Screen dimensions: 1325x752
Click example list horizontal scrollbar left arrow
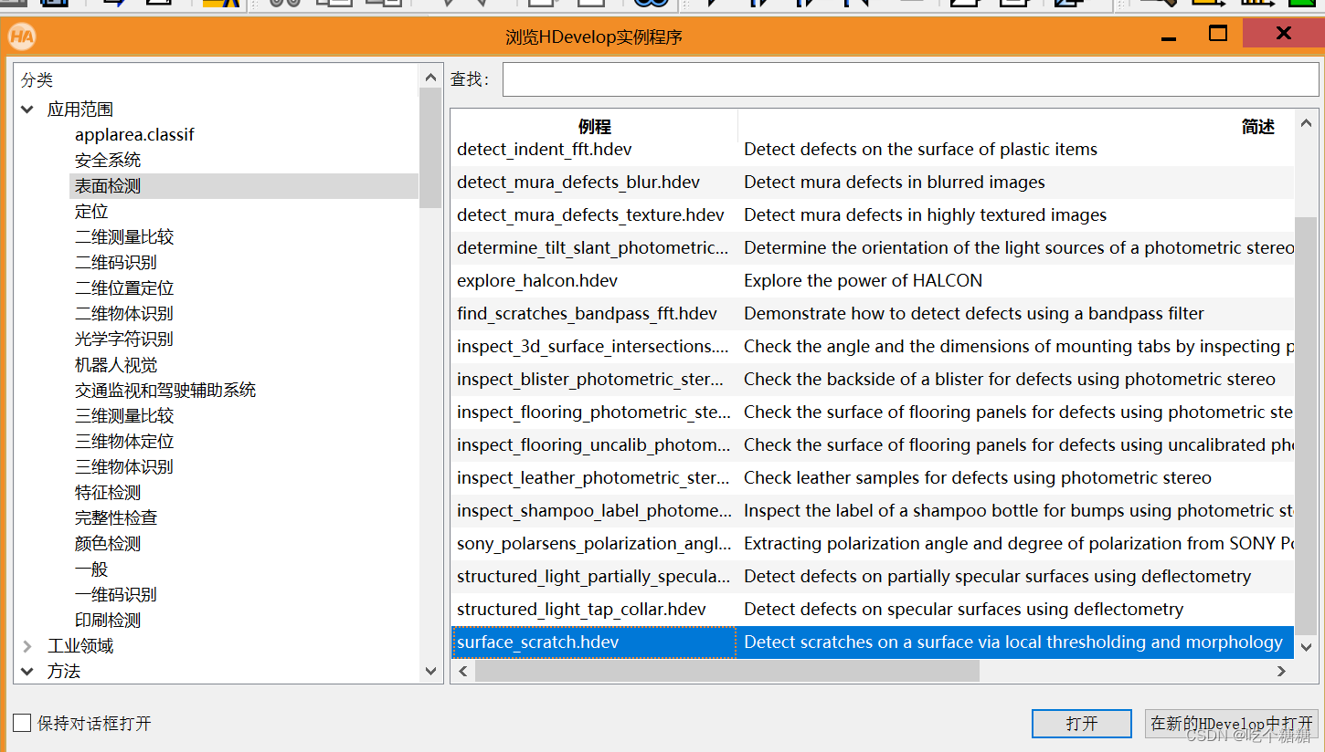[x=463, y=671]
